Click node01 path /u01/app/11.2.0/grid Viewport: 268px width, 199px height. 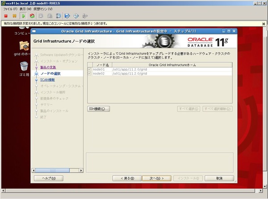pyautogui.click(x=130, y=70)
